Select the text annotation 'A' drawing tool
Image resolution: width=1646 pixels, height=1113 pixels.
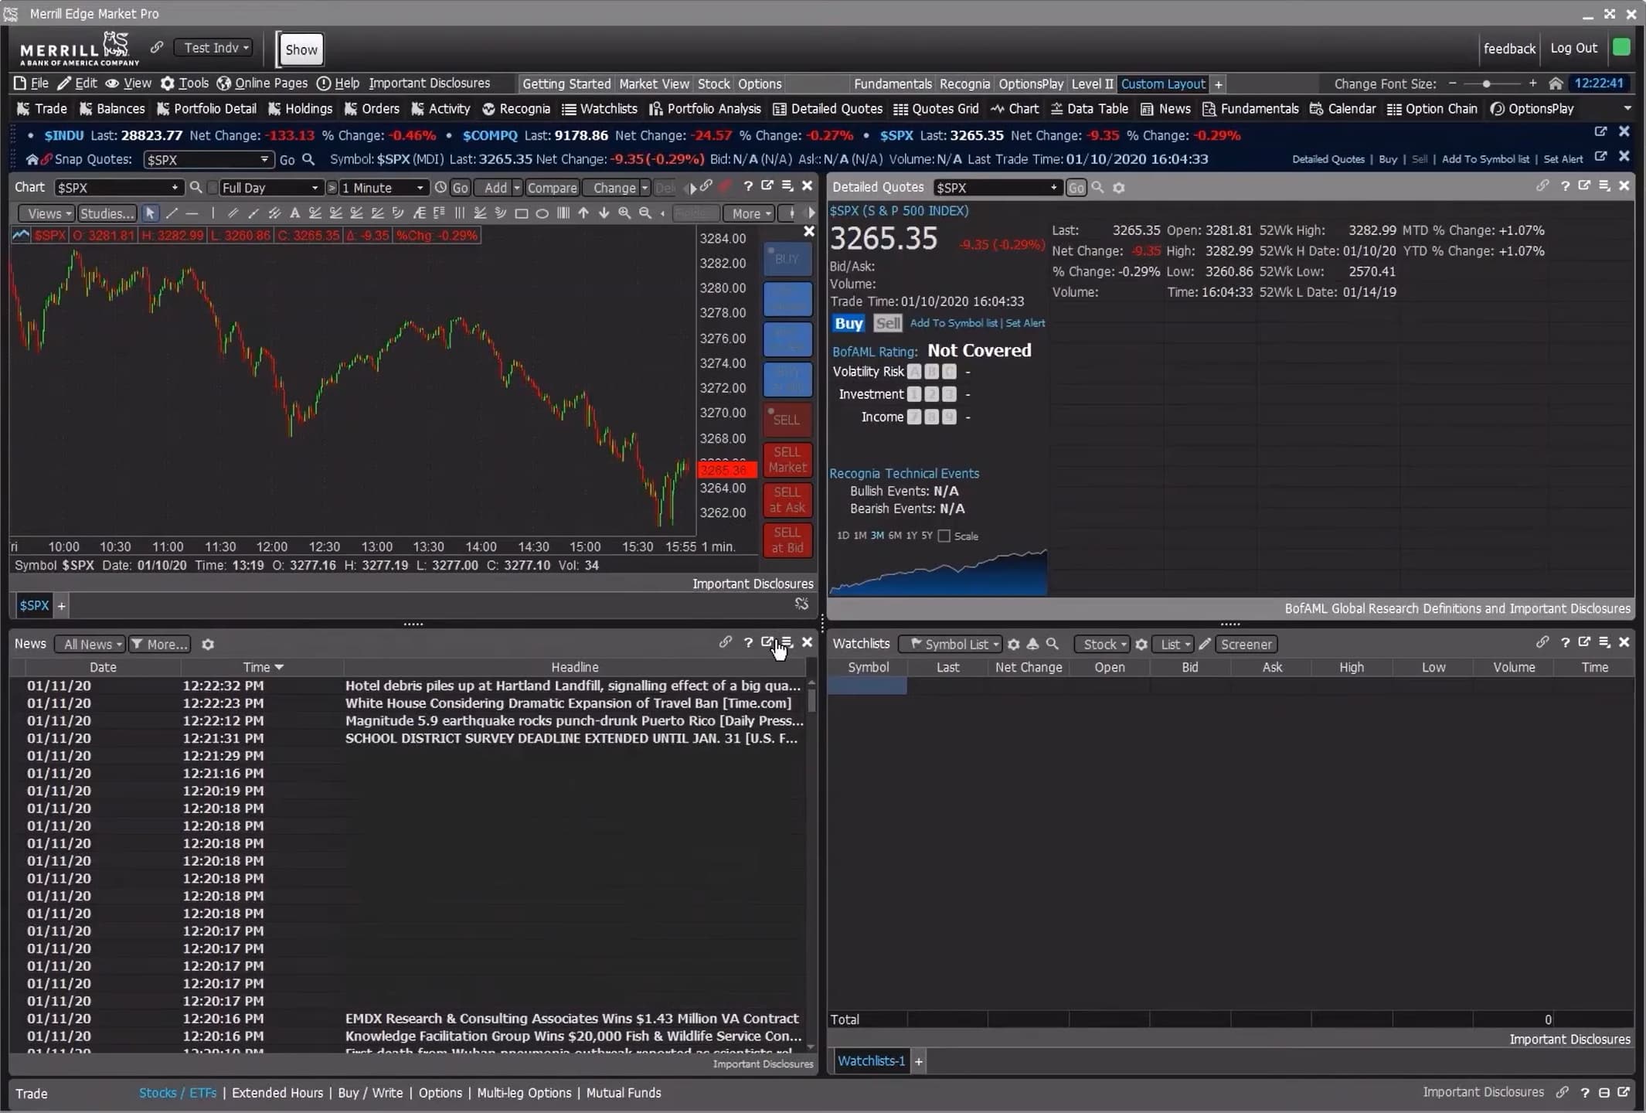click(x=294, y=213)
